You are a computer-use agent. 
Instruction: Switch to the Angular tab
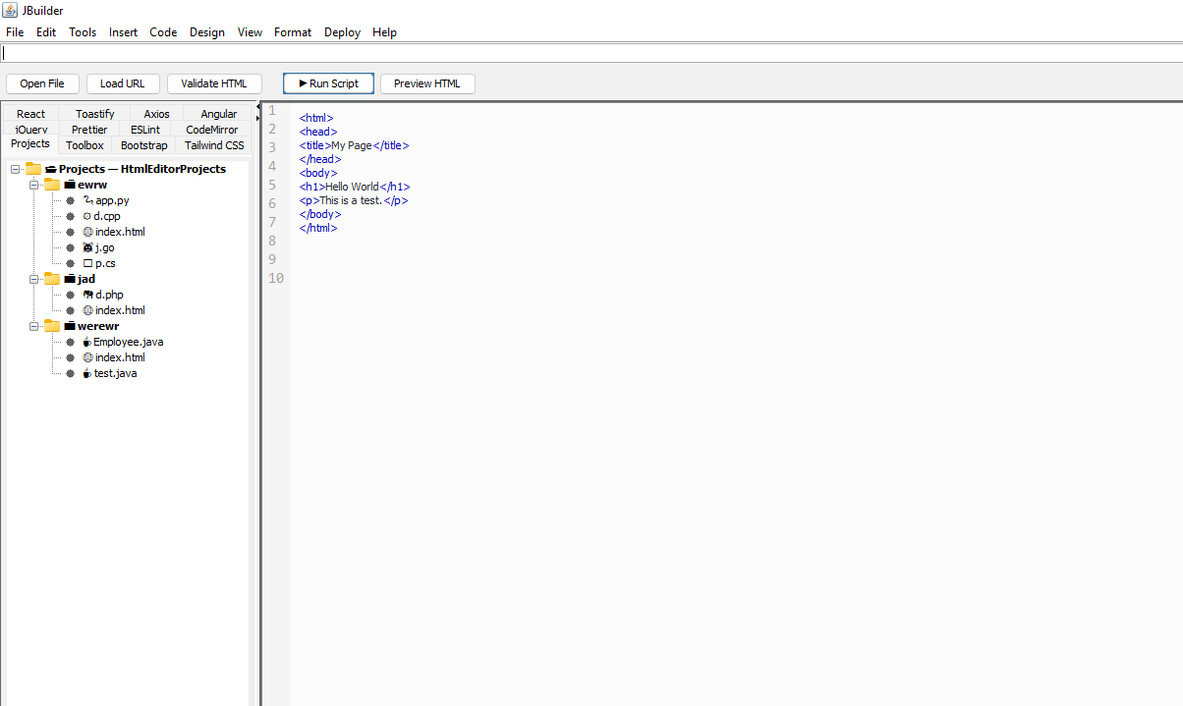[218, 114]
